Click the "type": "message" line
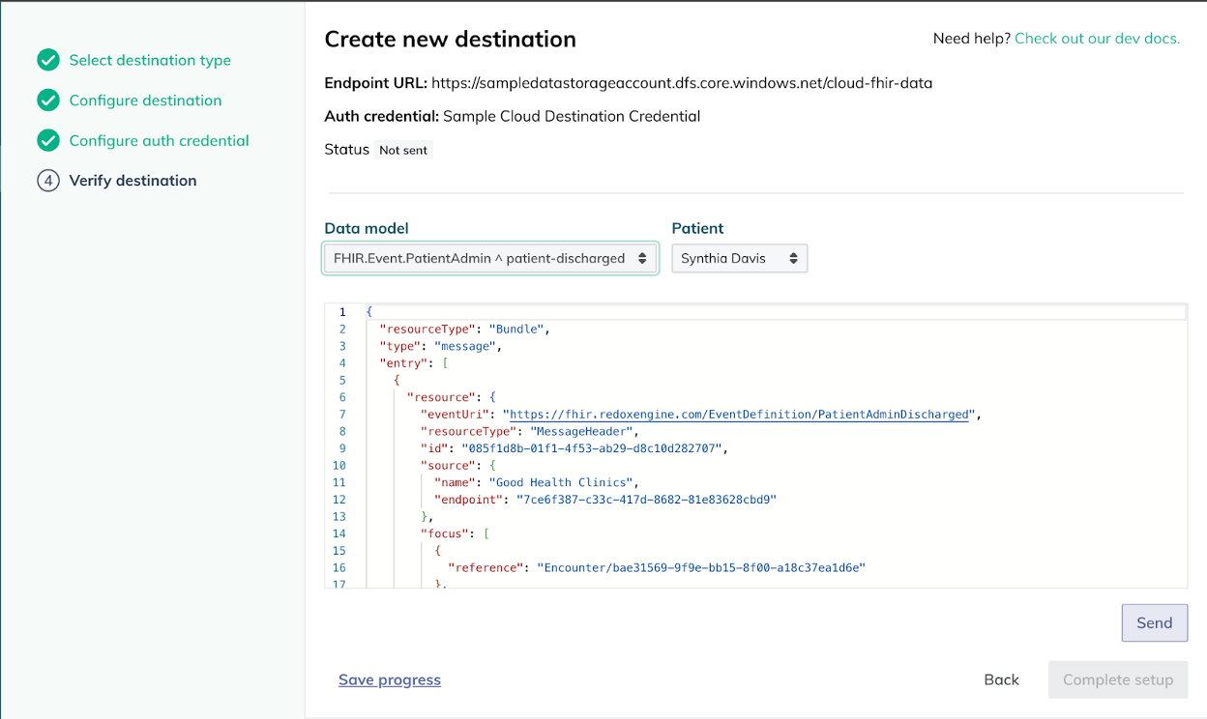 point(440,346)
